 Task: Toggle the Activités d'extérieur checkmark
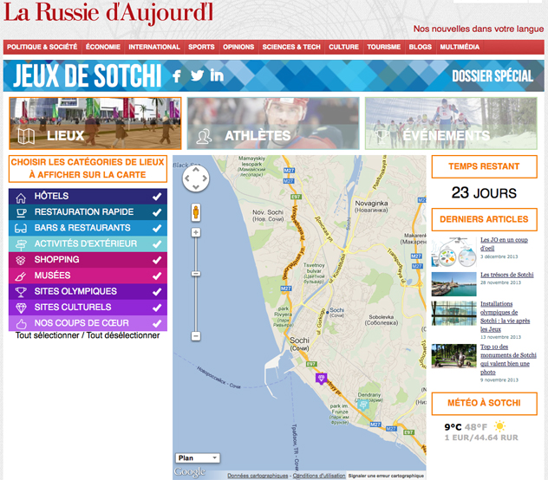tap(157, 244)
